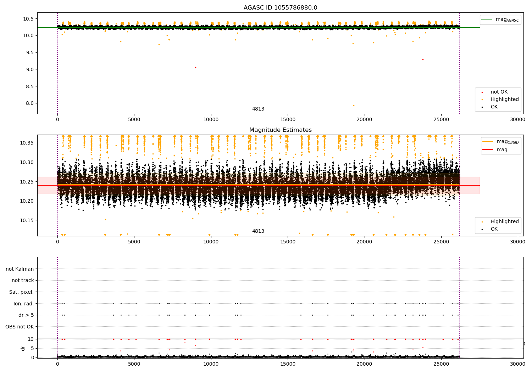This screenshot has width=532, height=372.
Task: Click the "Sat. pixel." axis label
Action: (x=22, y=292)
